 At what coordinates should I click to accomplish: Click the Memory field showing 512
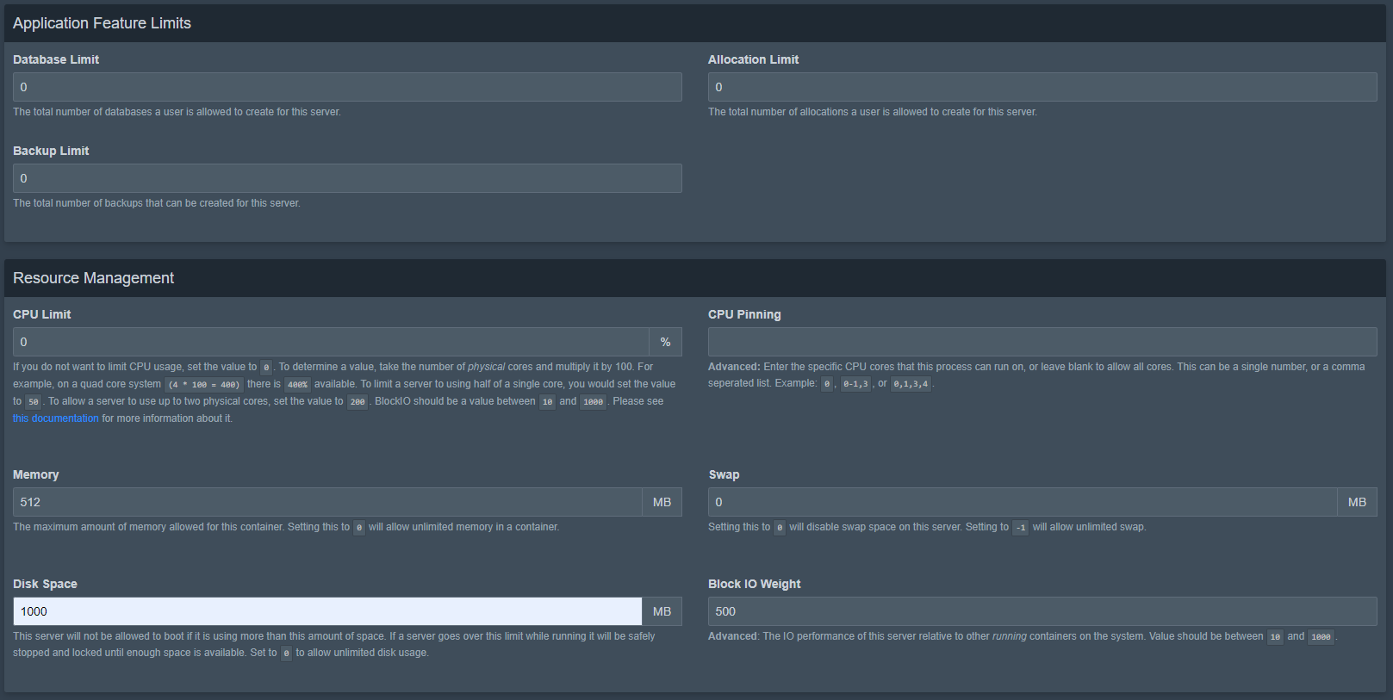coord(327,502)
